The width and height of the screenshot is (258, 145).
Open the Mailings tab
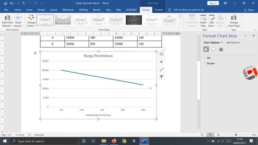(x=83, y=10)
